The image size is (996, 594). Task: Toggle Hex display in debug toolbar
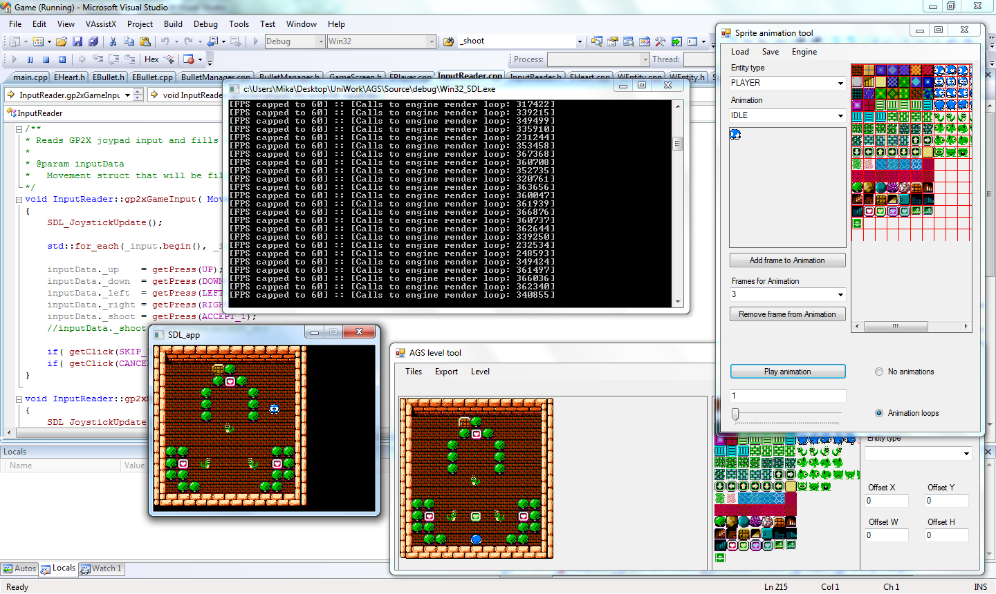click(151, 59)
